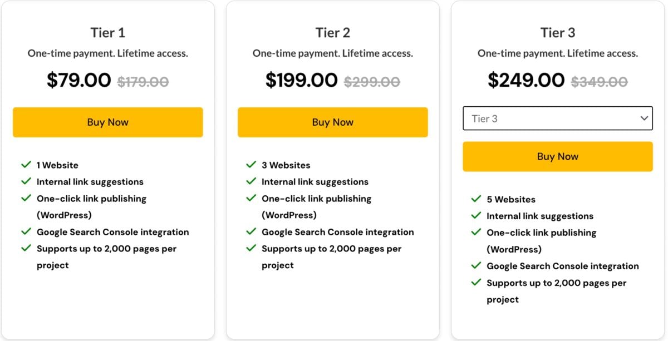Open the Tier 3 selection dropdown
The width and height of the screenshot is (668, 341).
557,118
